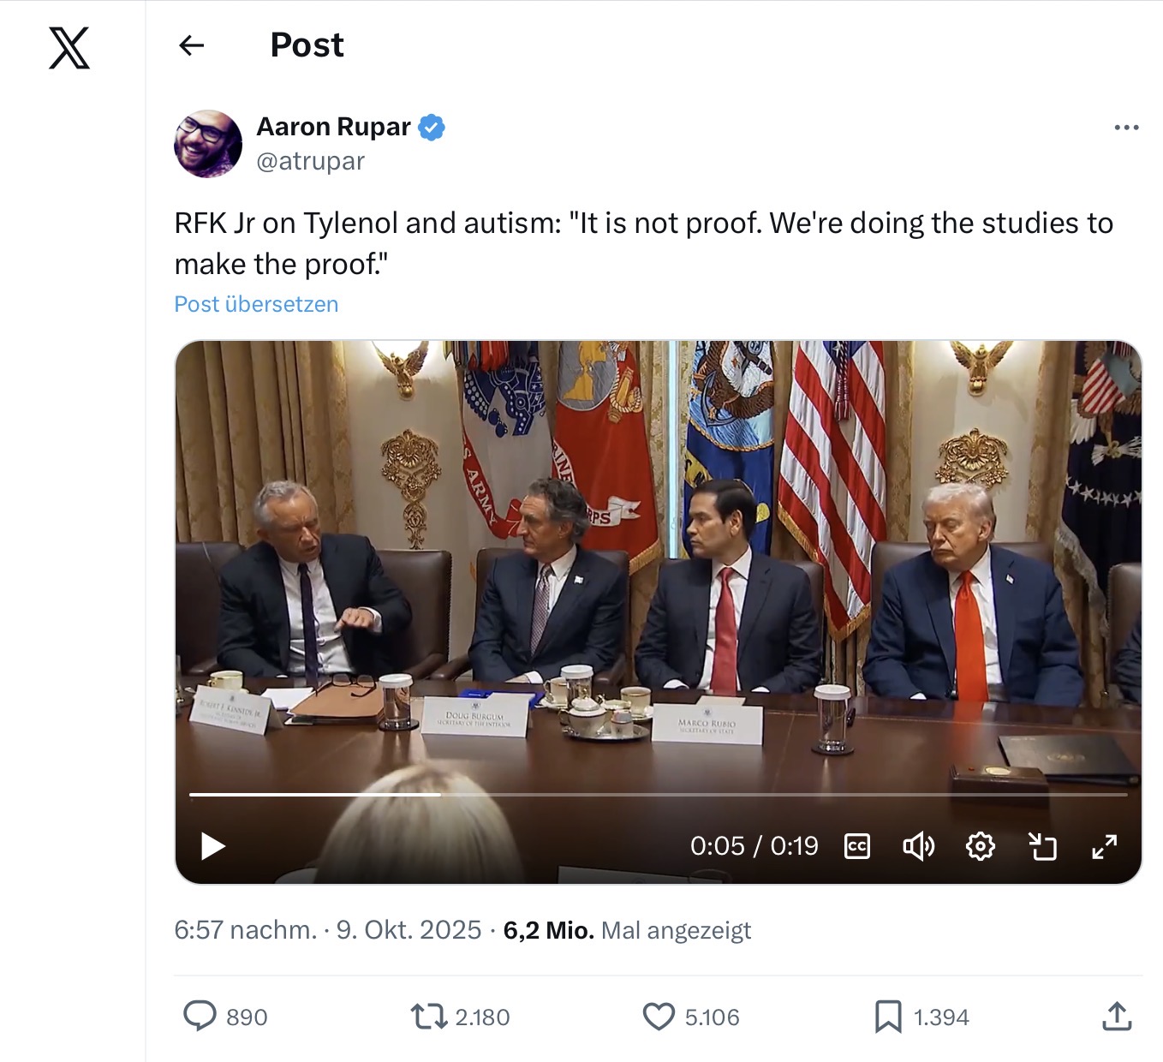Click the X logo icon
1163x1062 pixels.
pos(69,48)
